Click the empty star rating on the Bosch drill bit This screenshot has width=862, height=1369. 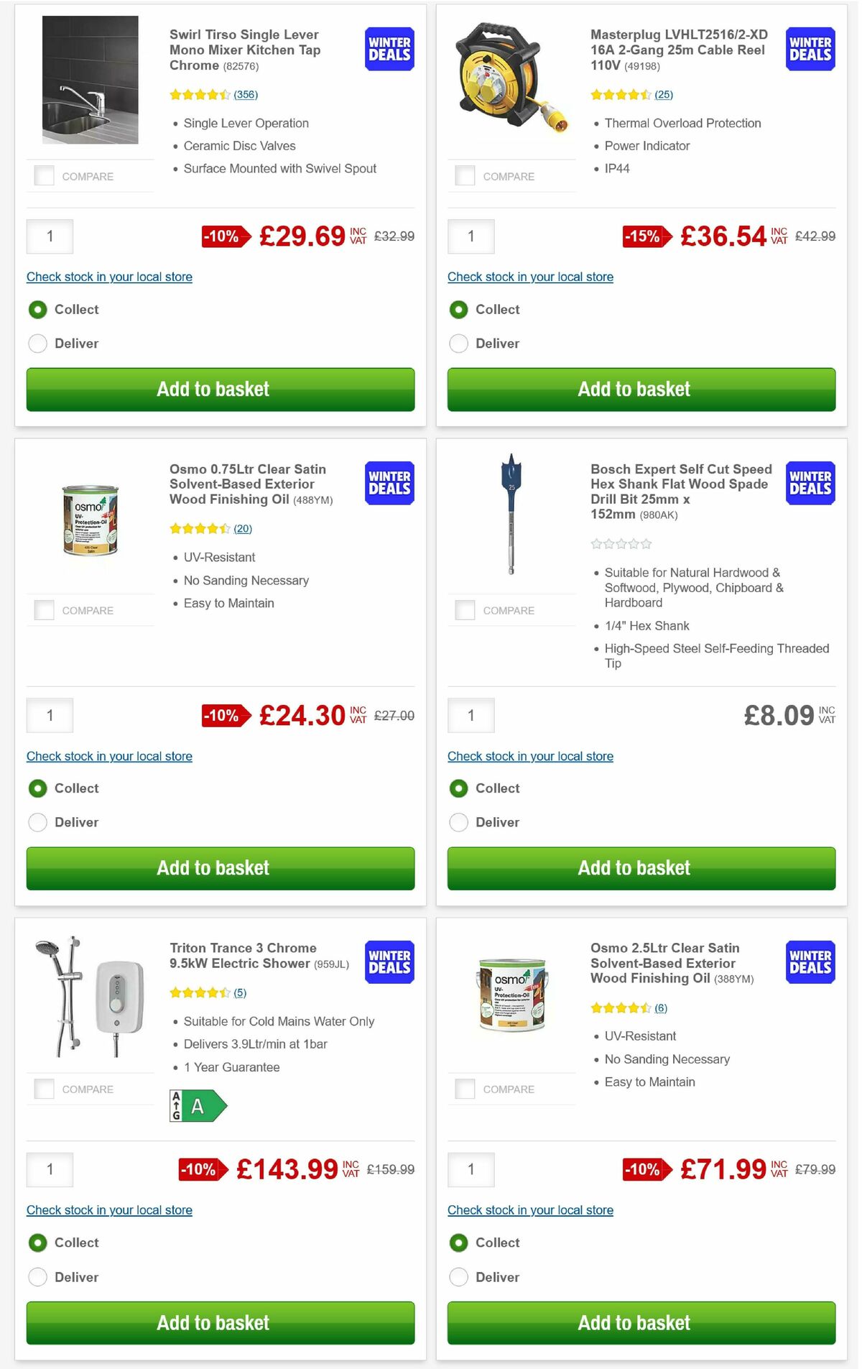point(622,544)
